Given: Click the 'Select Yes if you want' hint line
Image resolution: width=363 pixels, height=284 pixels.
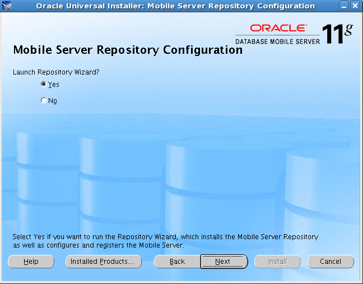Looking at the screenshot, I should coord(165,237).
